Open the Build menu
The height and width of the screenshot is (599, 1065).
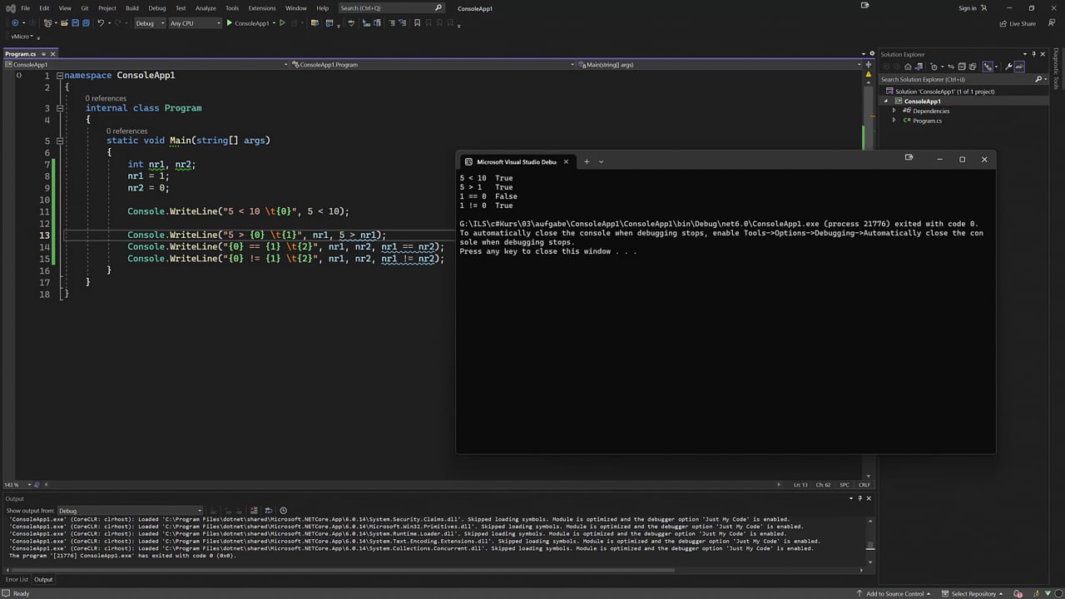click(x=132, y=7)
